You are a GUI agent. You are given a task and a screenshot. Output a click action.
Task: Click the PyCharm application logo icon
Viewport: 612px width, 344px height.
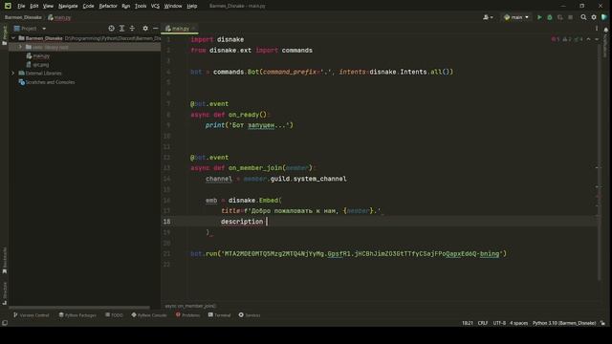coord(8,6)
